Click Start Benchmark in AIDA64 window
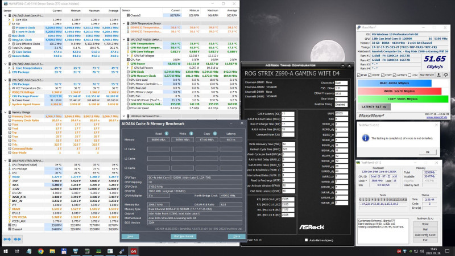The image size is (455, 256). [x=183, y=236]
